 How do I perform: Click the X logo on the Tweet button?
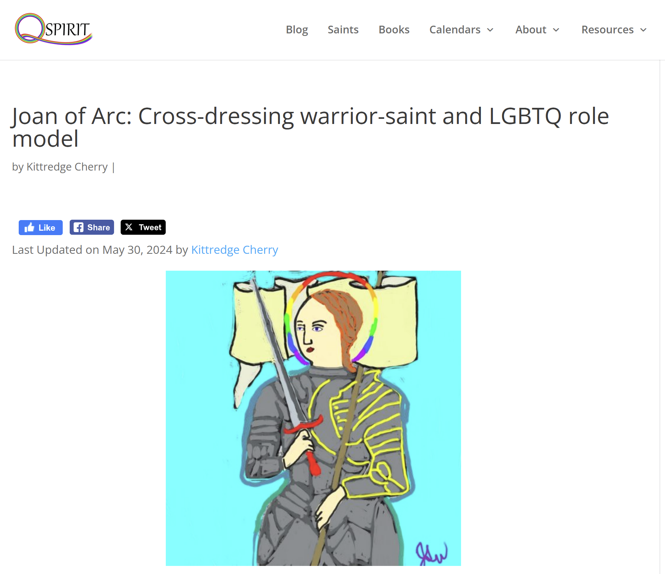pyautogui.click(x=129, y=227)
